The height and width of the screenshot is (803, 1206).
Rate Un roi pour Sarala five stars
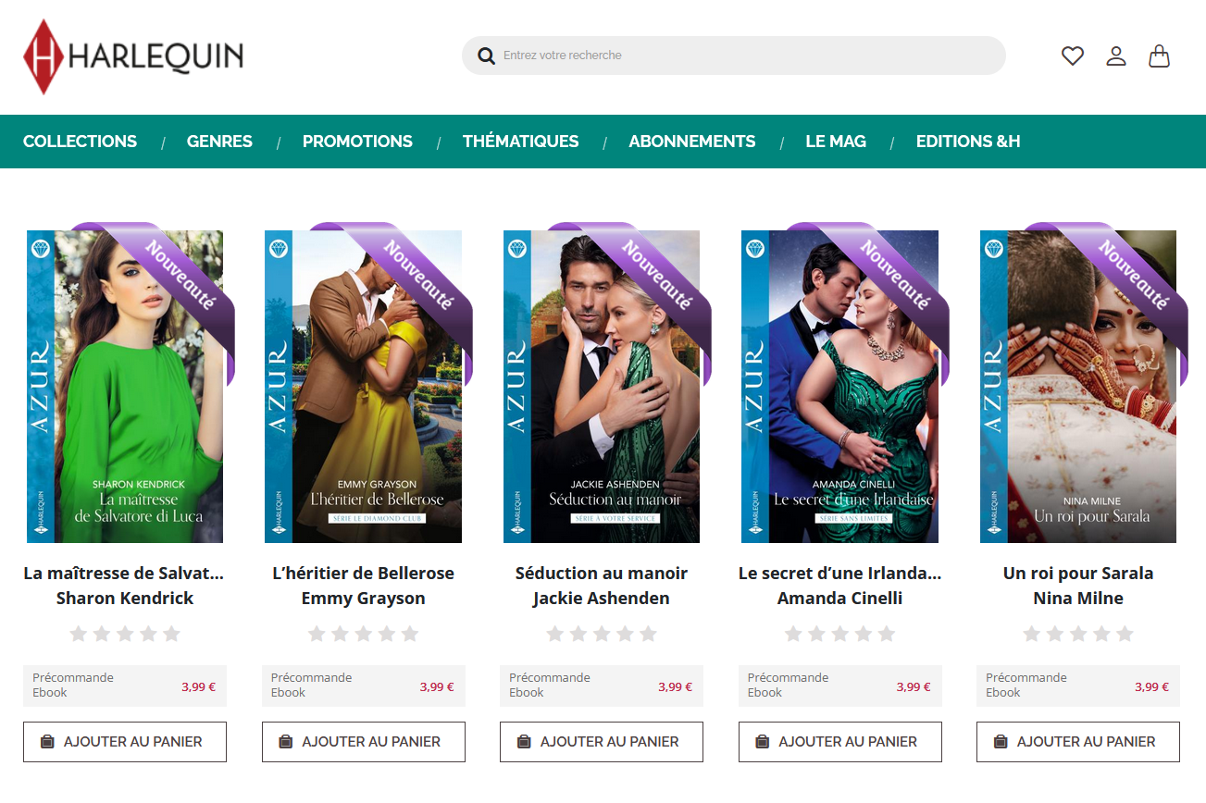(1125, 634)
